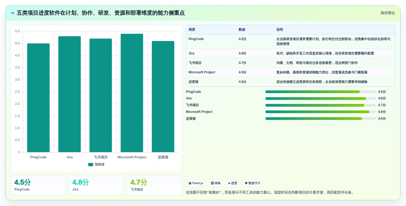The image size is (406, 206).
Task: Click the footer note starting 这张图不回答
Action: pos(270,192)
